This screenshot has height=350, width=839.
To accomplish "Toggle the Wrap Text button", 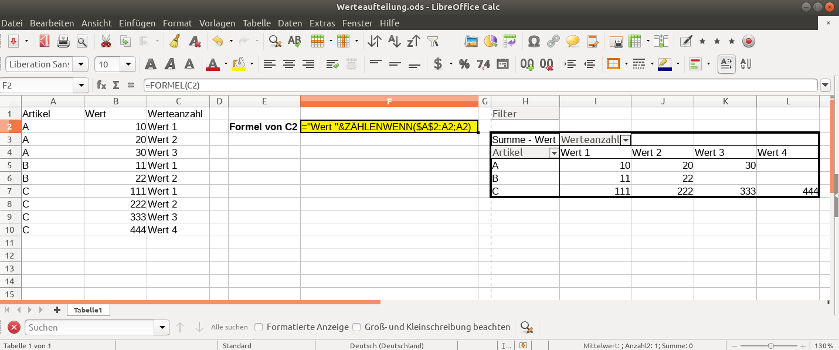I will (333, 64).
